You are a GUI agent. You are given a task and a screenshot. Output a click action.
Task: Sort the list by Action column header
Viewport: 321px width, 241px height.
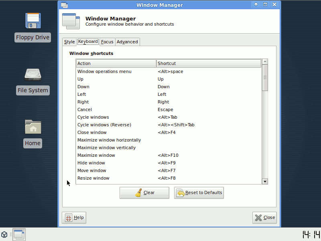[x=116, y=63]
